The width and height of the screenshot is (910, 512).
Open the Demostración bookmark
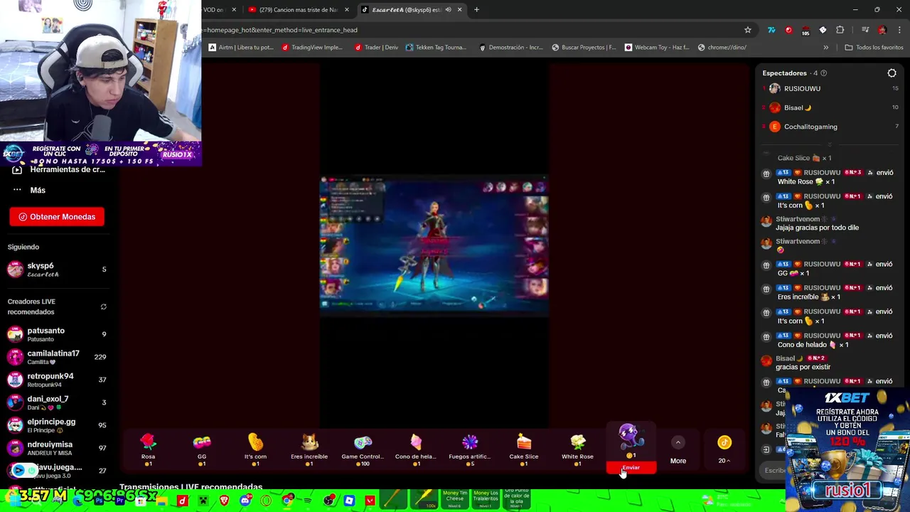click(510, 48)
